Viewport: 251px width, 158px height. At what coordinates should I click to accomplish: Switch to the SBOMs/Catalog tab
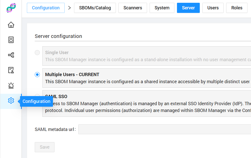95,8
